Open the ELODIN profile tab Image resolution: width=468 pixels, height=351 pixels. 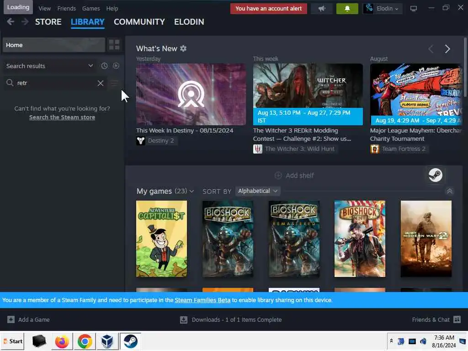point(189,22)
